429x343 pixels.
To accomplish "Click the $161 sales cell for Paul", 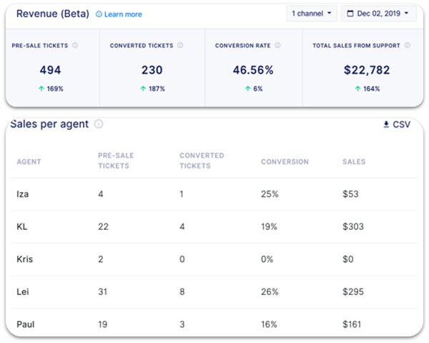I will [x=352, y=324].
